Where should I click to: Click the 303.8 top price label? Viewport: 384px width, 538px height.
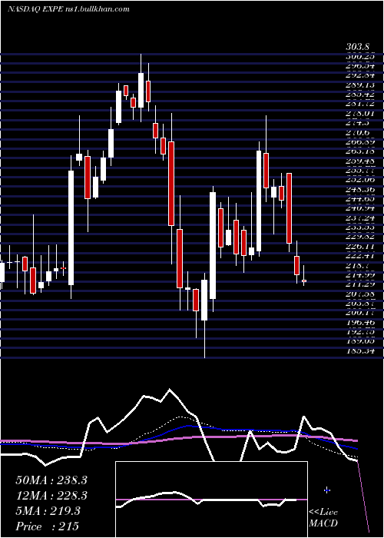(x=359, y=48)
